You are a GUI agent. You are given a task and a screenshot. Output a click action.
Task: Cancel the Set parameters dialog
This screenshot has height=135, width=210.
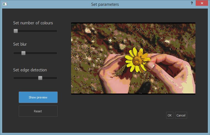pyautogui.click(x=181, y=115)
